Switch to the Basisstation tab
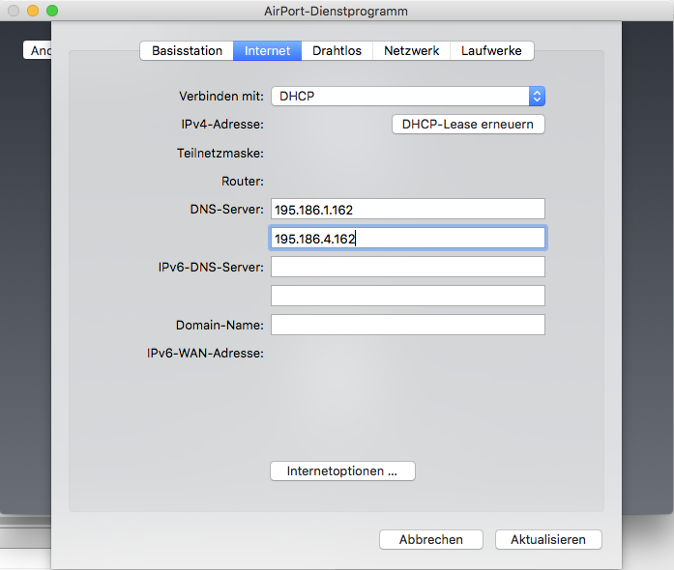The height and width of the screenshot is (570, 674). [187, 50]
